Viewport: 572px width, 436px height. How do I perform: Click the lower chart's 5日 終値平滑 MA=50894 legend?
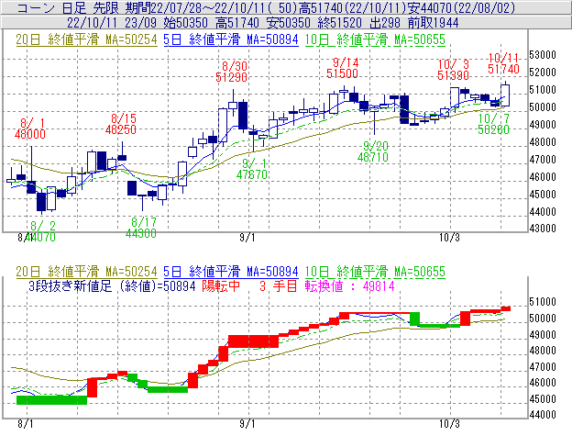coord(231,272)
